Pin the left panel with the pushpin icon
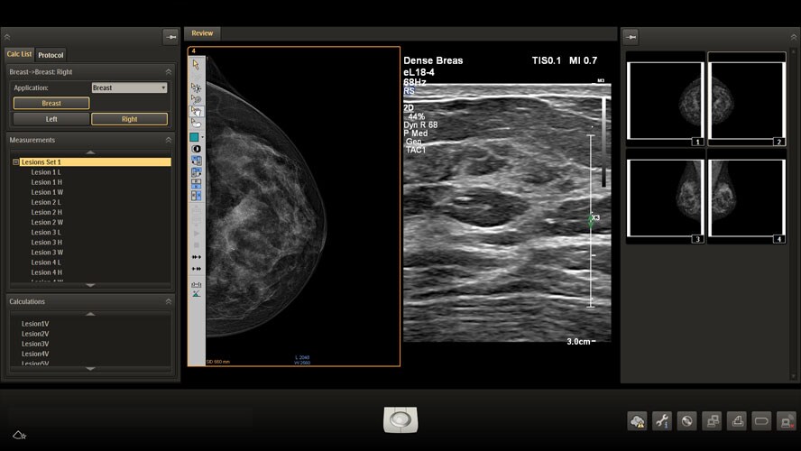The height and width of the screenshot is (451, 801). tap(170, 37)
